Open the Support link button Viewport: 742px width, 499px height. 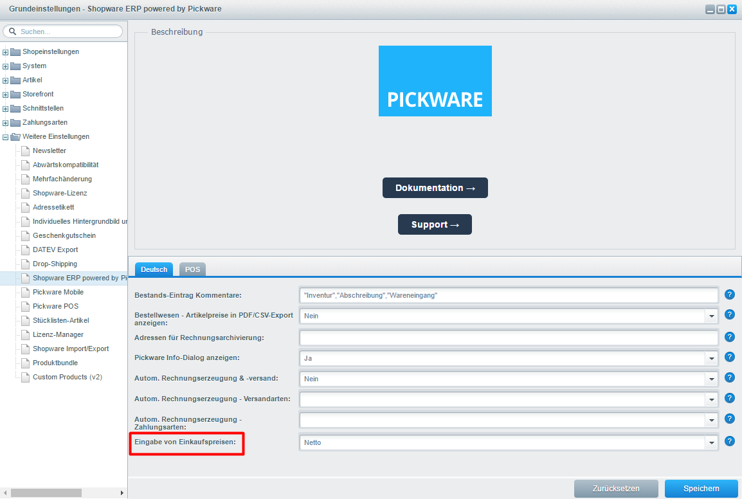(x=435, y=224)
